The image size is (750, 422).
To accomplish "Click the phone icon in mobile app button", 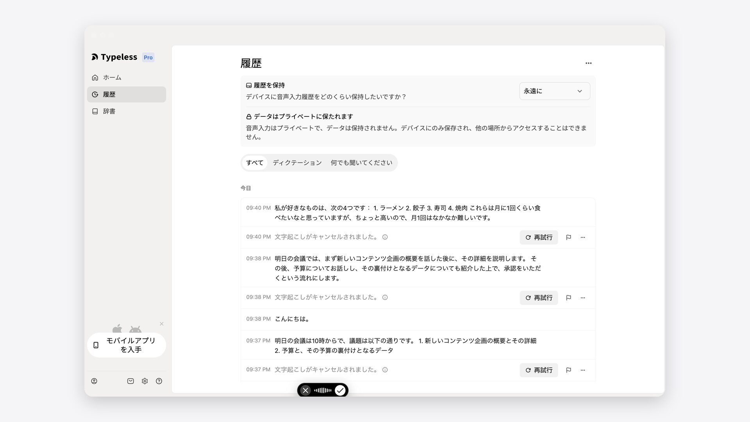I will pyautogui.click(x=96, y=345).
